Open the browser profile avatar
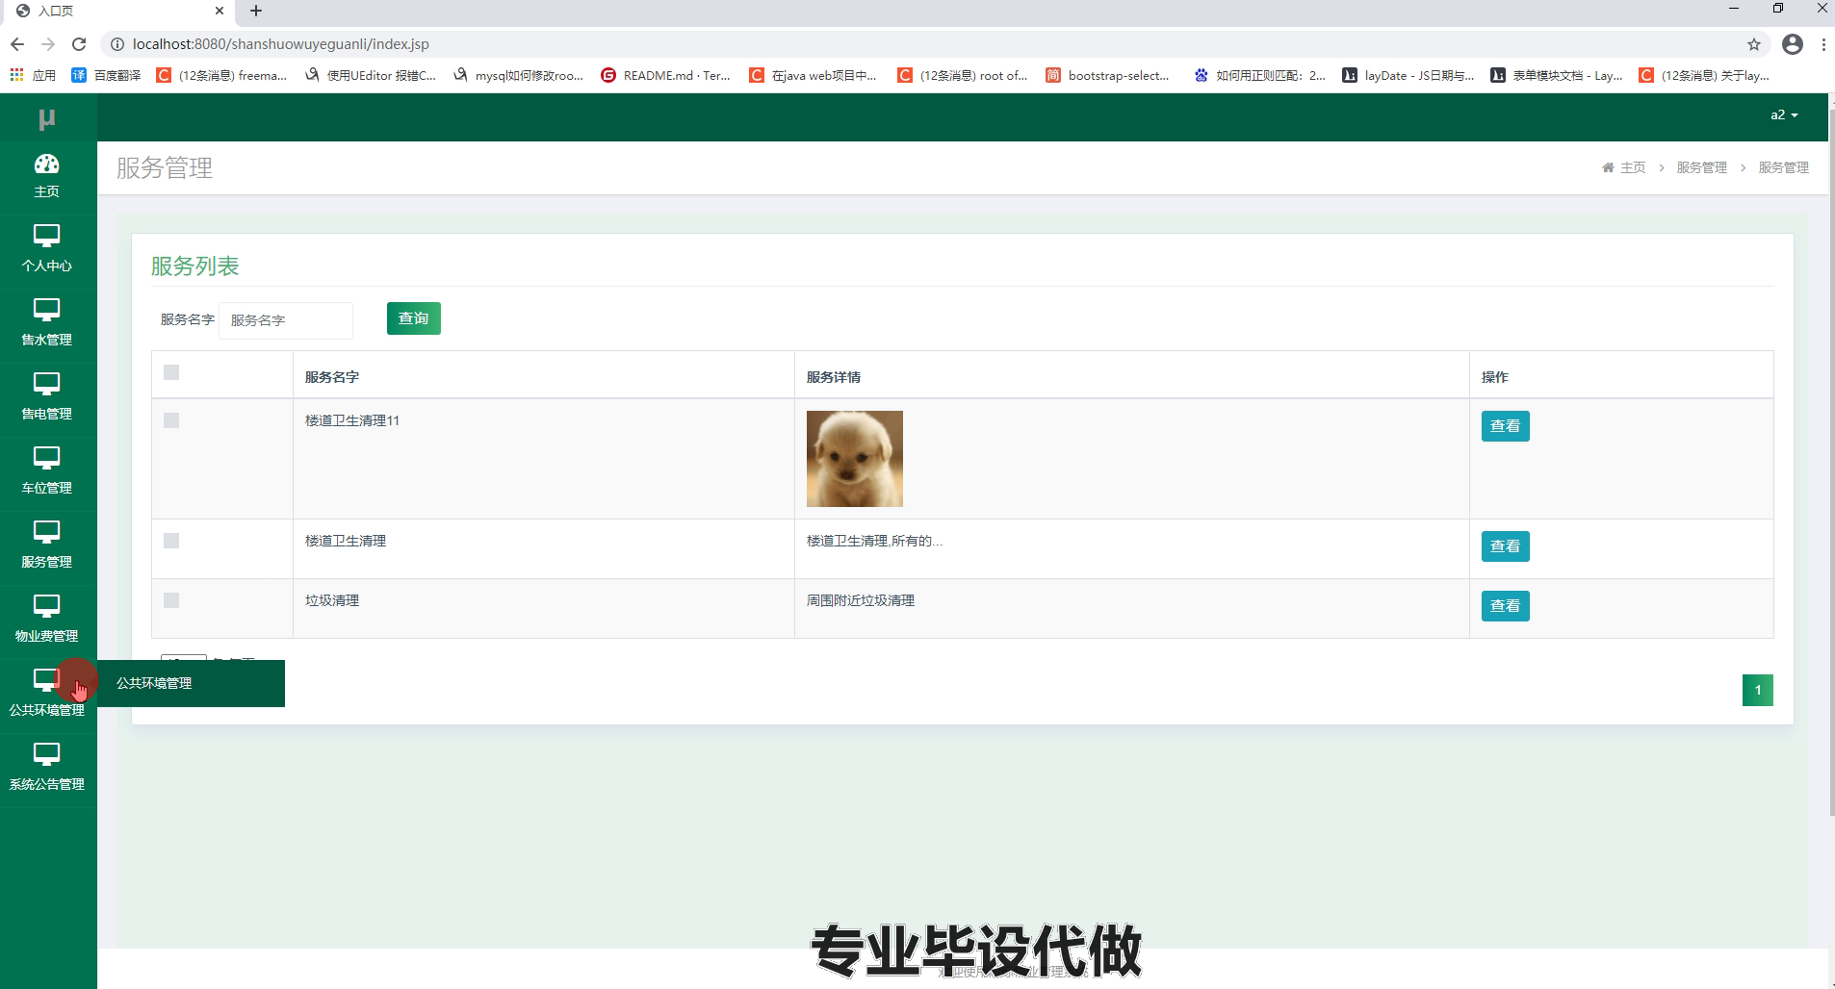The width and height of the screenshot is (1835, 989). point(1793,44)
